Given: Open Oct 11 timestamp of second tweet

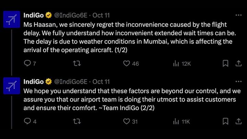Looking at the screenshot, I should pyautogui.click(x=101, y=82).
